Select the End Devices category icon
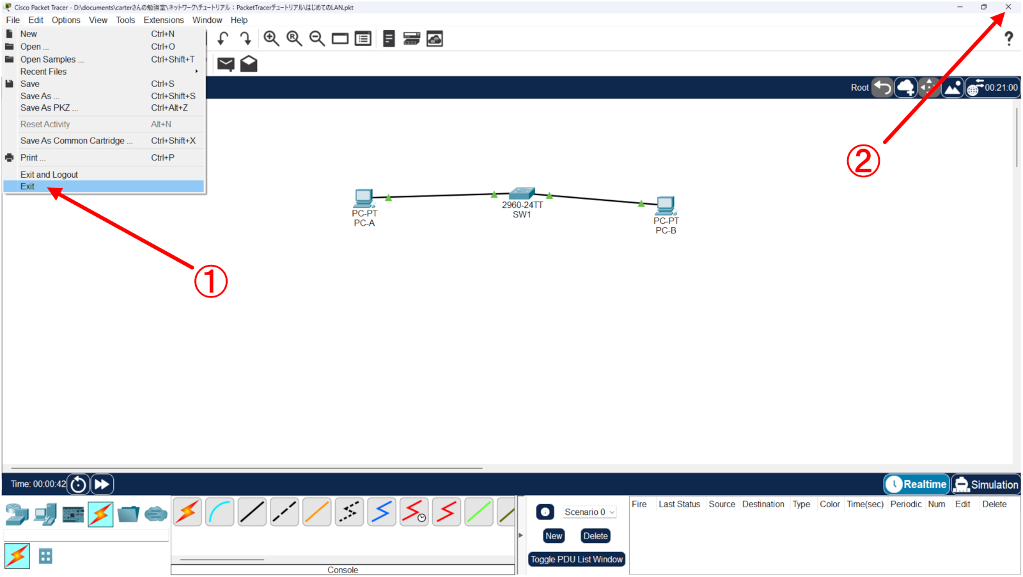1023x577 pixels. (45, 514)
